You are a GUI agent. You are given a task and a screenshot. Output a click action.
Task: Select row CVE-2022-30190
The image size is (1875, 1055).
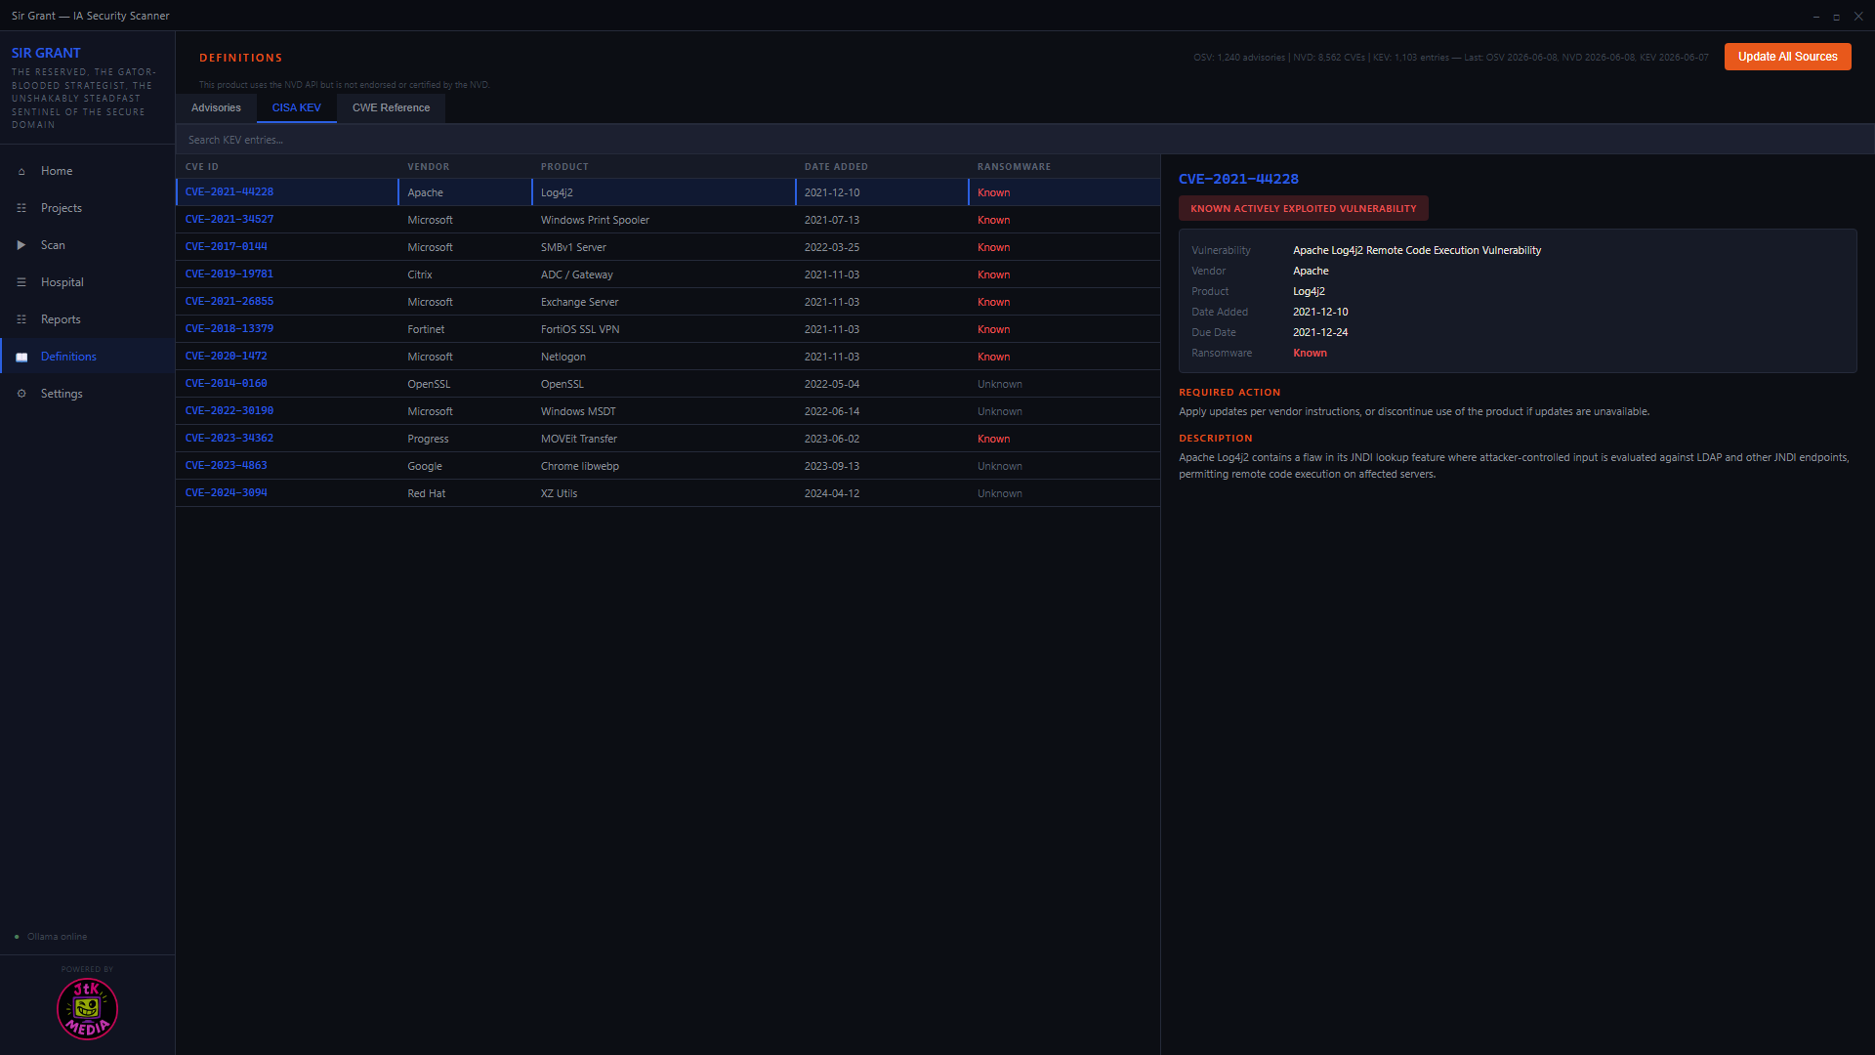[x=668, y=411]
